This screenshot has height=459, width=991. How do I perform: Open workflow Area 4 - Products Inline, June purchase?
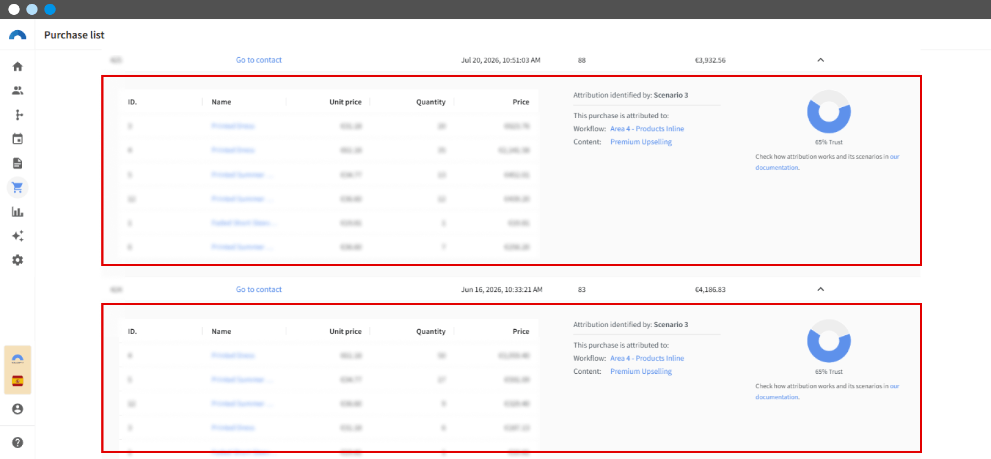tap(647, 358)
